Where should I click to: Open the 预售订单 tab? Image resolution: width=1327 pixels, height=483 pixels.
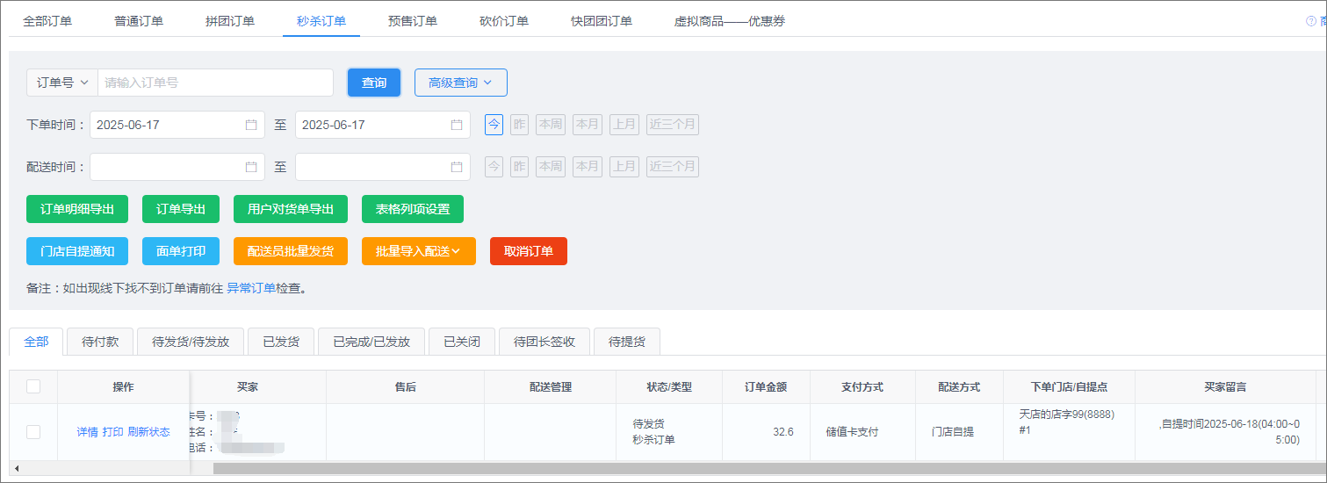coord(413,21)
